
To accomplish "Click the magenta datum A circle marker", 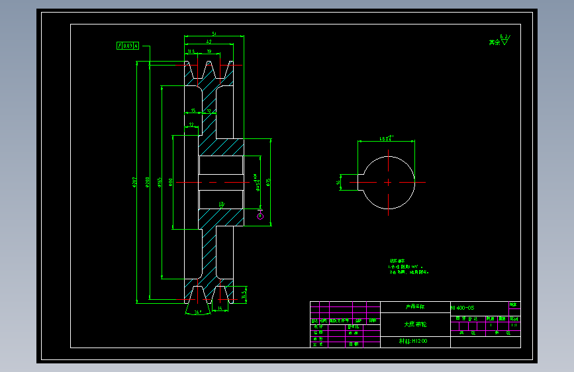I will (260, 216).
